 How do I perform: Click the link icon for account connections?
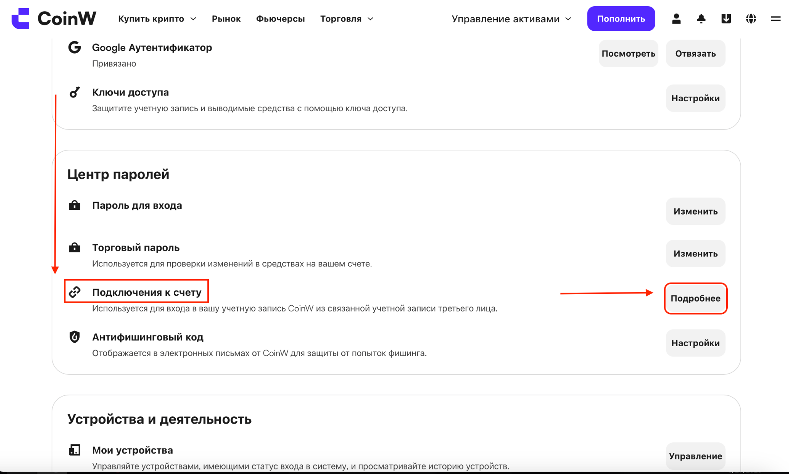click(x=74, y=292)
